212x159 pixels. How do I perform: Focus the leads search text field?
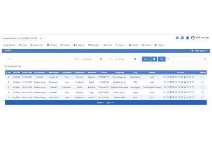click(x=37, y=59)
